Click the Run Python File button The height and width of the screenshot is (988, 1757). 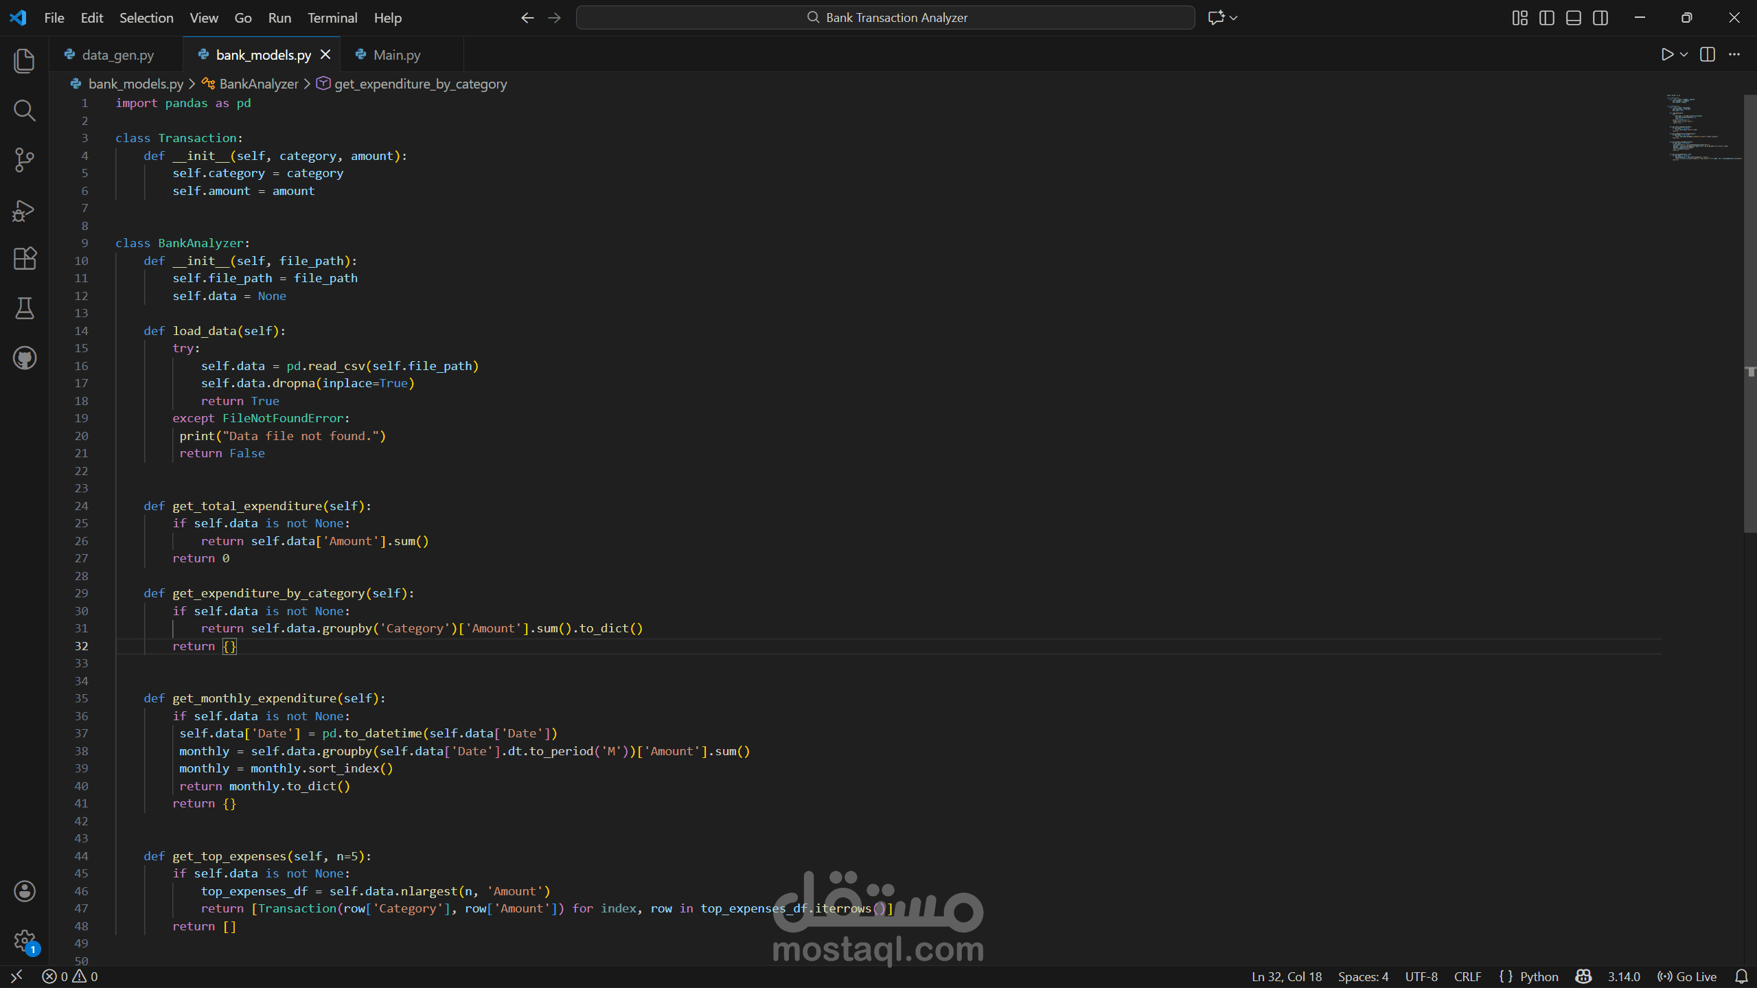1666,54
